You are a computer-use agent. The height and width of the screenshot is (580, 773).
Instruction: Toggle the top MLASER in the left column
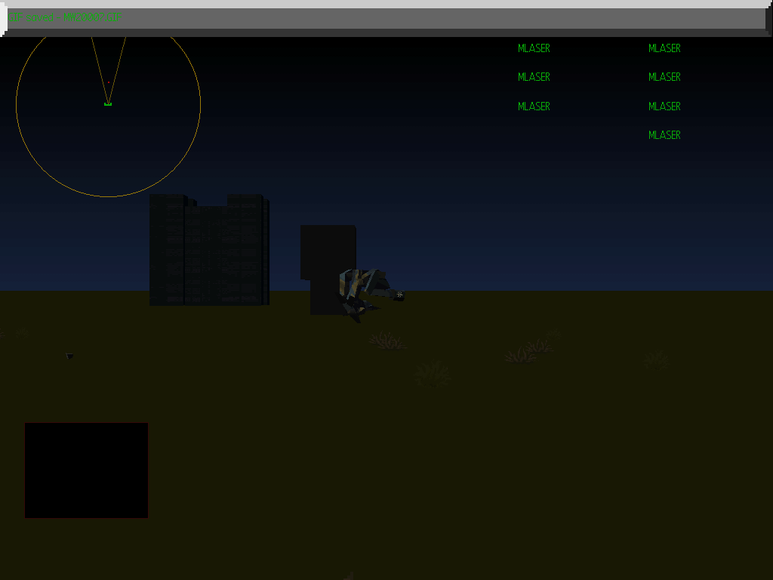tap(534, 48)
